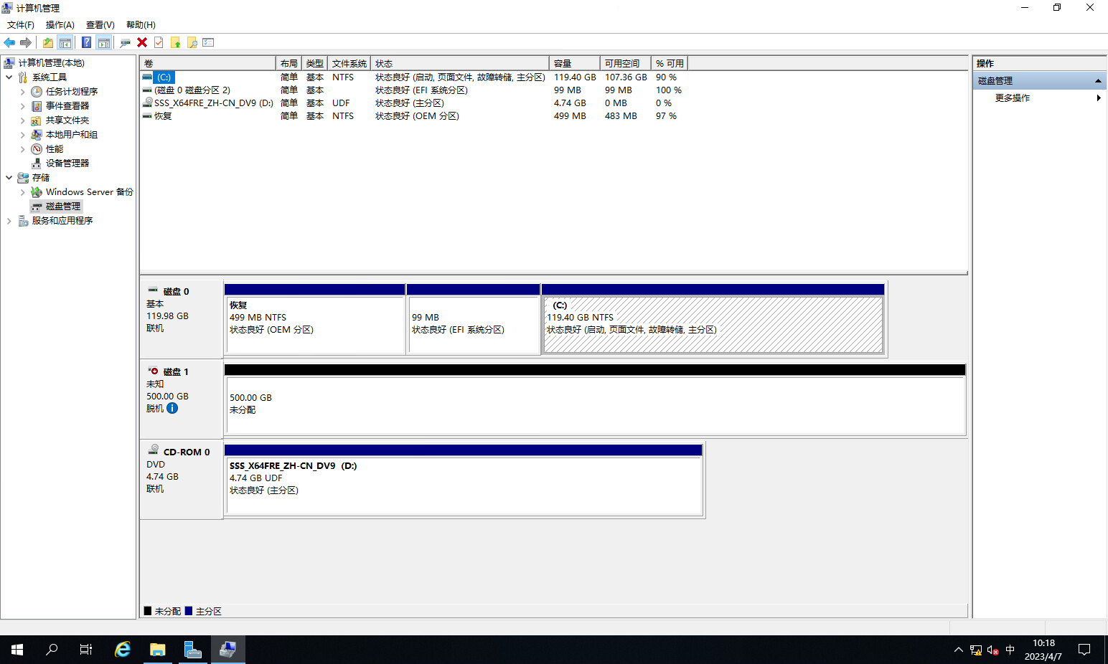Select the 500.00 GB unallocated disk region

(x=594, y=405)
